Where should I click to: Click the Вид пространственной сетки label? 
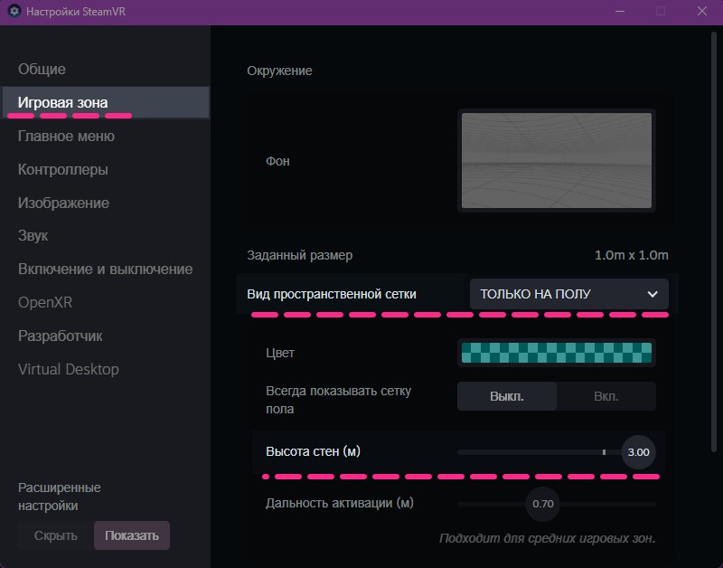(332, 294)
